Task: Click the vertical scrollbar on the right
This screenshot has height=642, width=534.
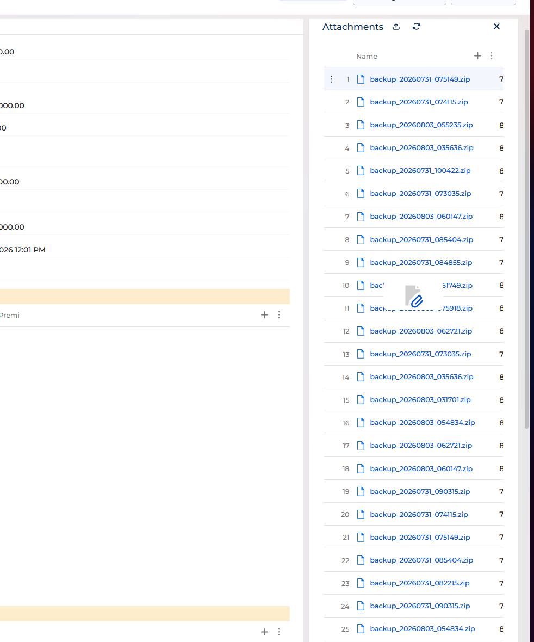Action: pyautogui.click(x=526, y=229)
